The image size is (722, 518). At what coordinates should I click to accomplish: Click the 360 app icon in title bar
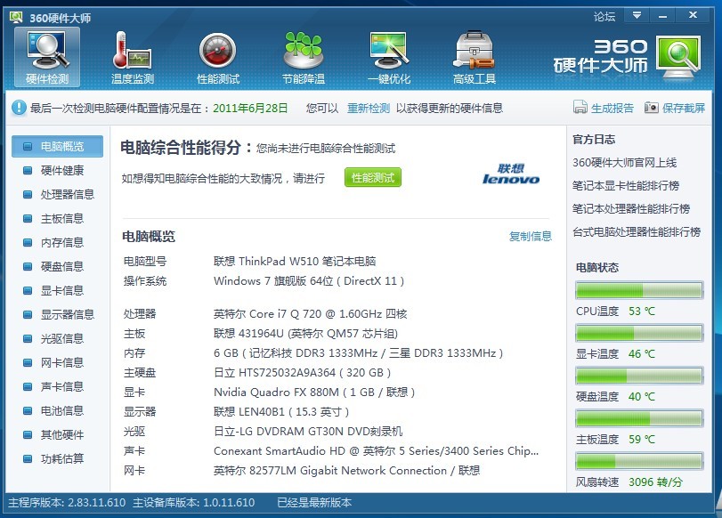click(x=16, y=18)
